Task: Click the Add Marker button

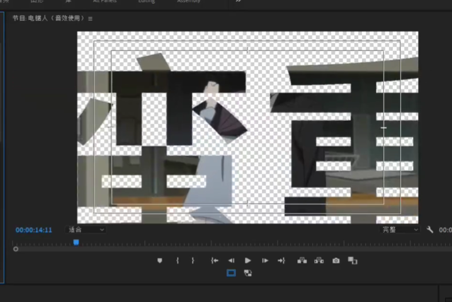Action: point(160,260)
